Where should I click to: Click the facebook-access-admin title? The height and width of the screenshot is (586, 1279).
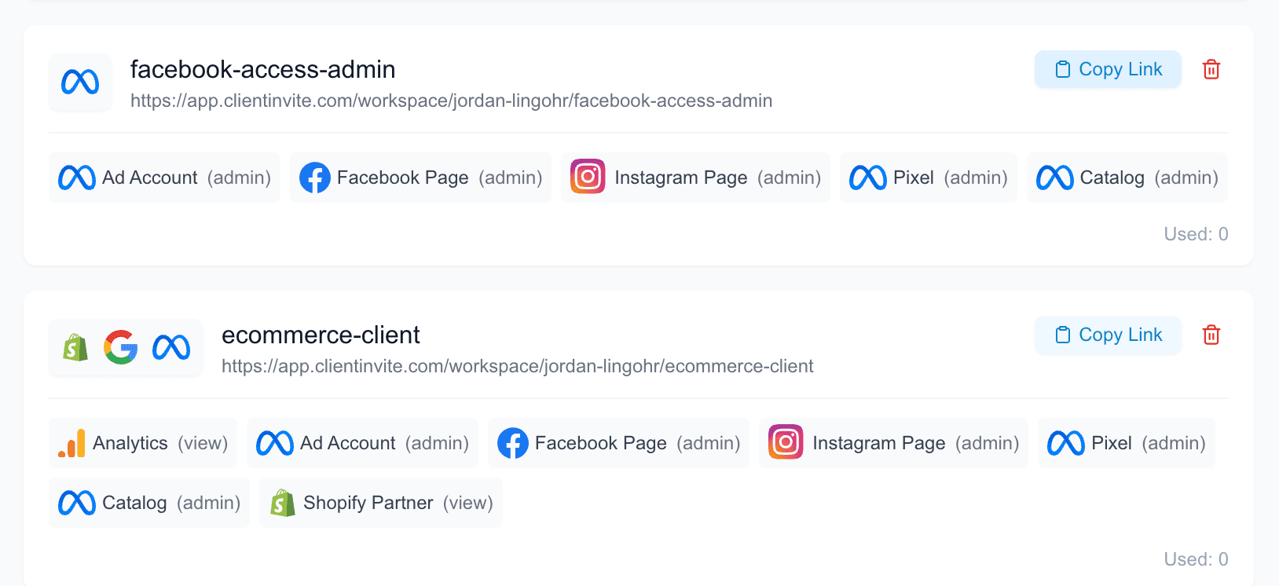262,70
